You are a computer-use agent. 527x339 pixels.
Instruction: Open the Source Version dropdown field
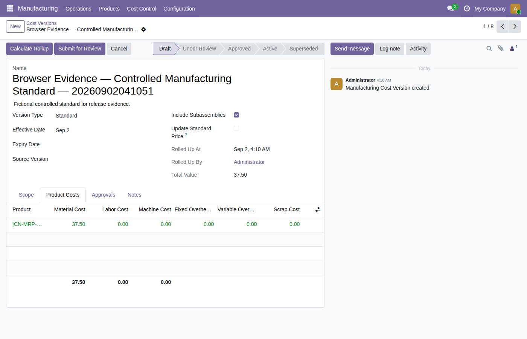(x=107, y=160)
